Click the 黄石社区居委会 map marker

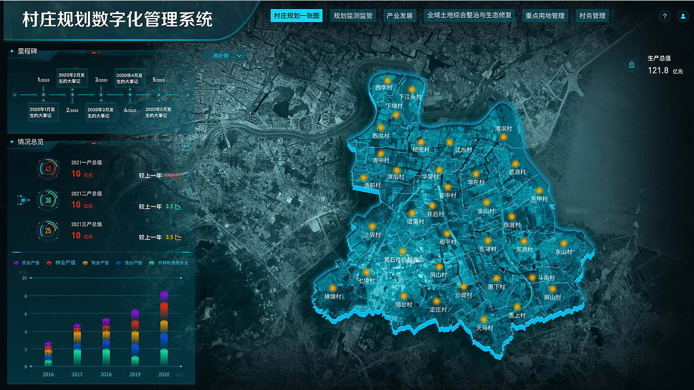click(402, 251)
